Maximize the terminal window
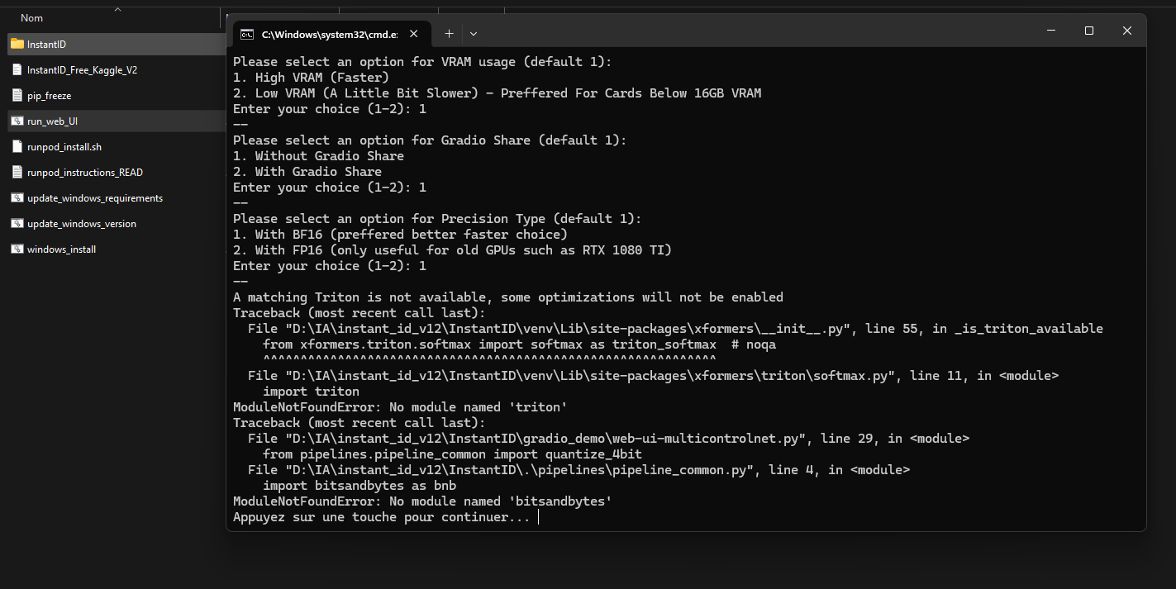The image size is (1176, 589). click(x=1088, y=30)
